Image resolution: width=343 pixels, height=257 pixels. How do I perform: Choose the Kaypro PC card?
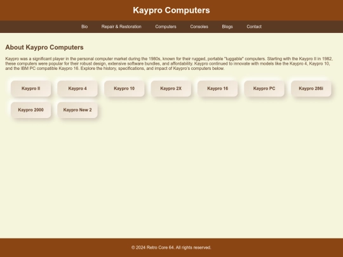coord(264,88)
